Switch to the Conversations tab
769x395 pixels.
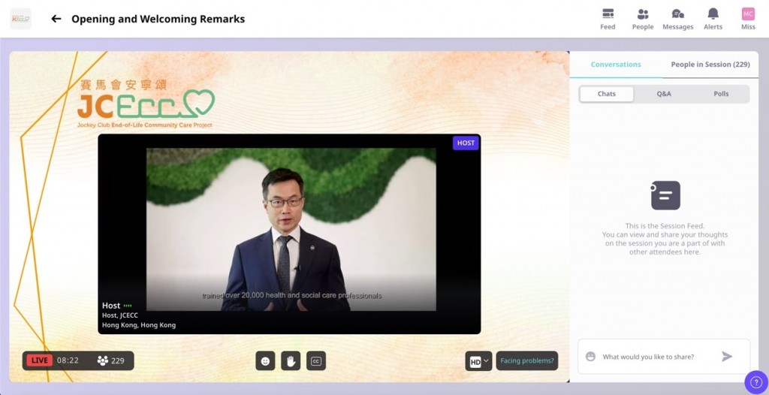tap(616, 65)
